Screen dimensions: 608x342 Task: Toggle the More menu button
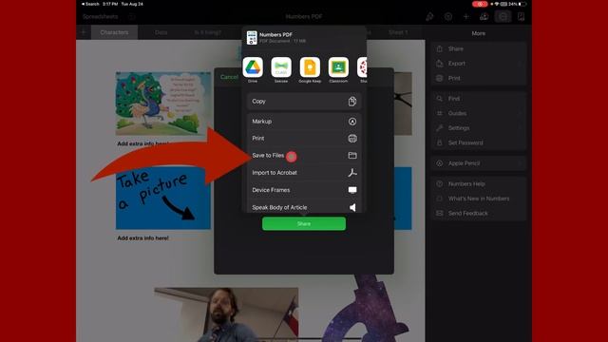click(x=503, y=17)
